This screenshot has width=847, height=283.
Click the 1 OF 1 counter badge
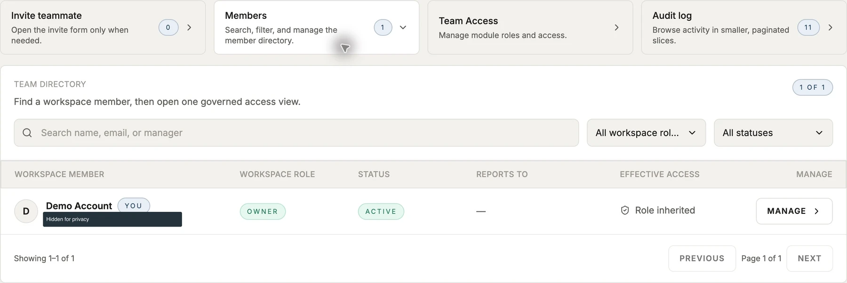[812, 88]
